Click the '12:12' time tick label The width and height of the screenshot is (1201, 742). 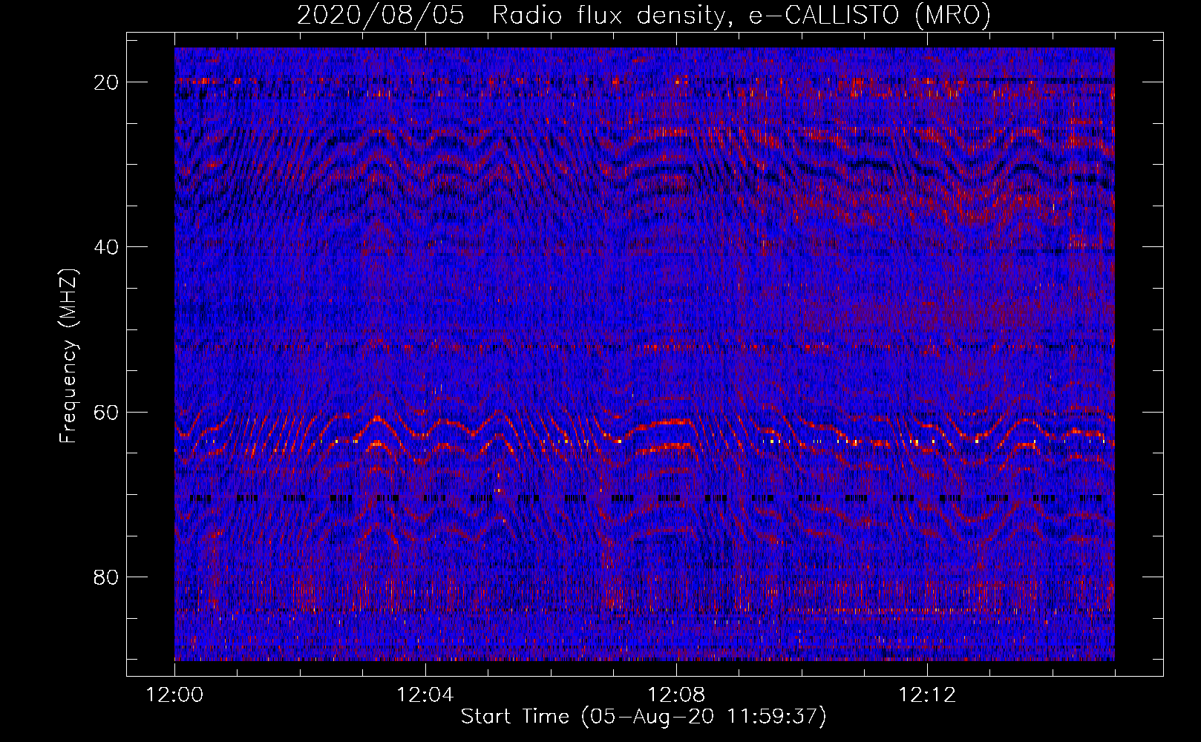click(x=927, y=695)
